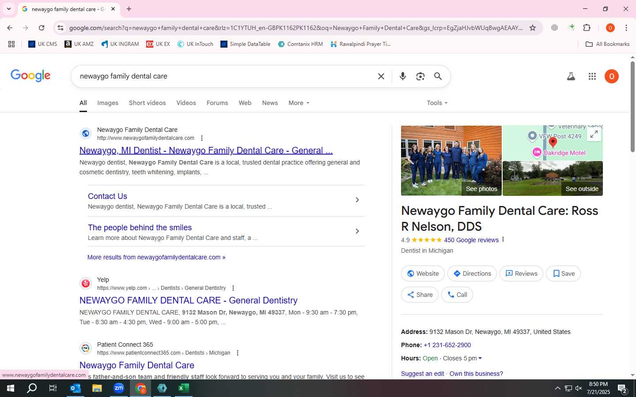
Task: Open the new tab plus button
Action: pos(129,9)
